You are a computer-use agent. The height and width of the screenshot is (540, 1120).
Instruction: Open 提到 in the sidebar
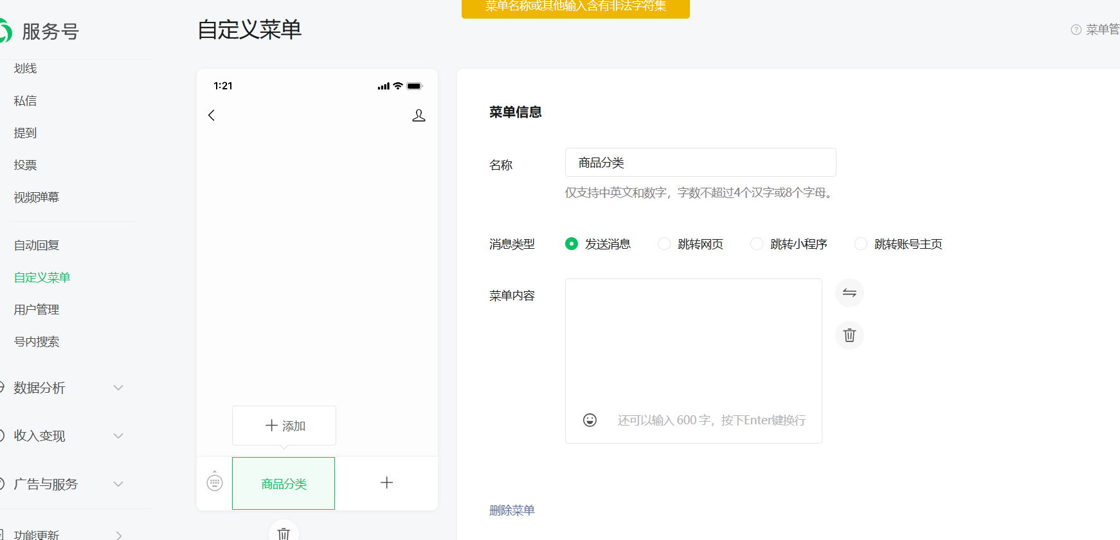click(x=26, y=133)
